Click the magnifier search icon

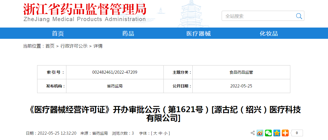coord(299,16)
